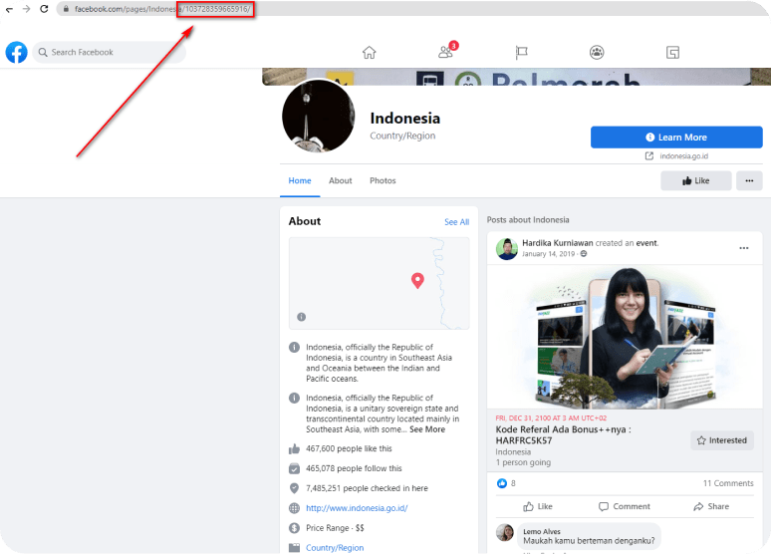The width and height of the screenshot is (771, 554).
Task: Click the globe icon beside the website link
Action: 294,508
